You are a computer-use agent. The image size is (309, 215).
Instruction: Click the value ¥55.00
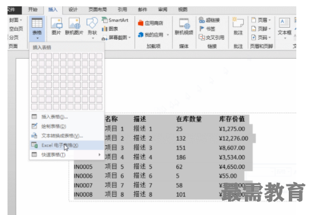click(x=228, y=176)
